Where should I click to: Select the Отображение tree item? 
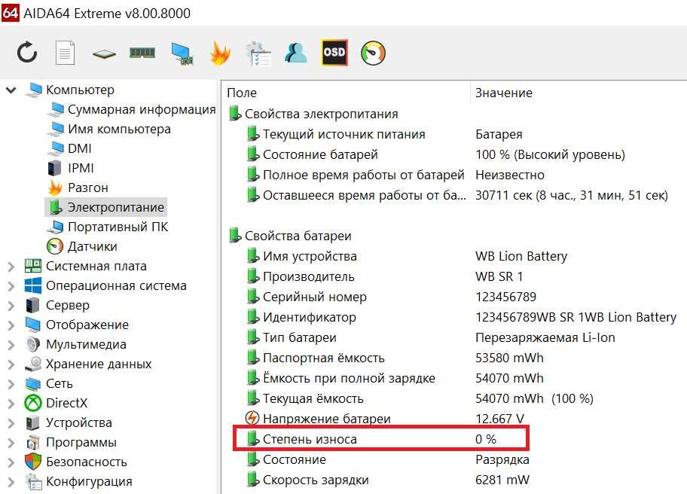point(77,325)
